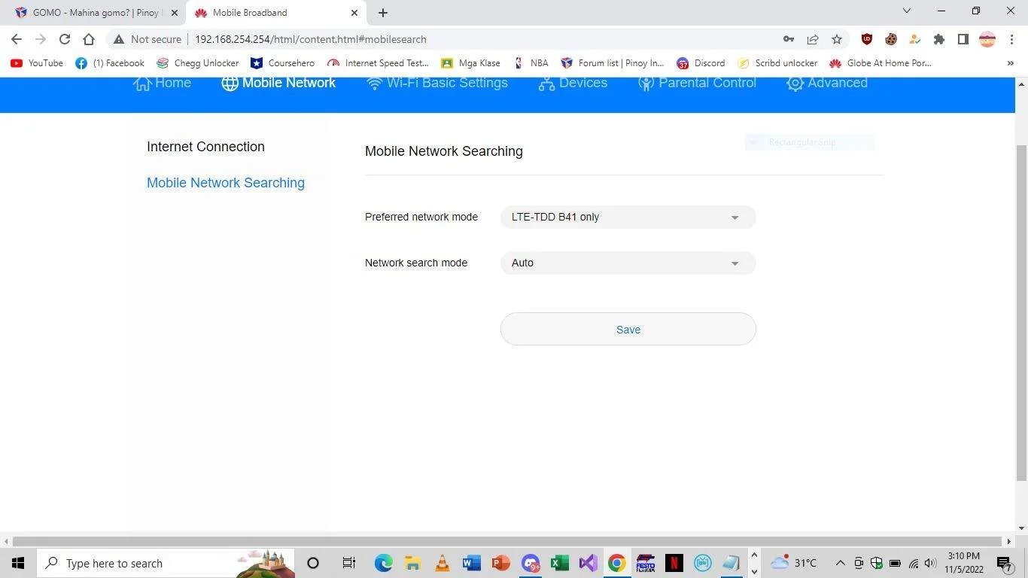
Task: Open Festo FluidSIM from the taskbar
Action: (646, 563)
